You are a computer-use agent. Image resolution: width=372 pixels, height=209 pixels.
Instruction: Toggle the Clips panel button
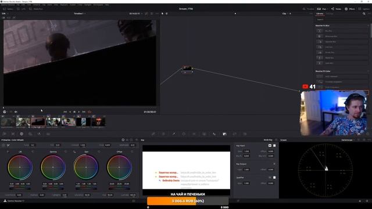(322, 9)
